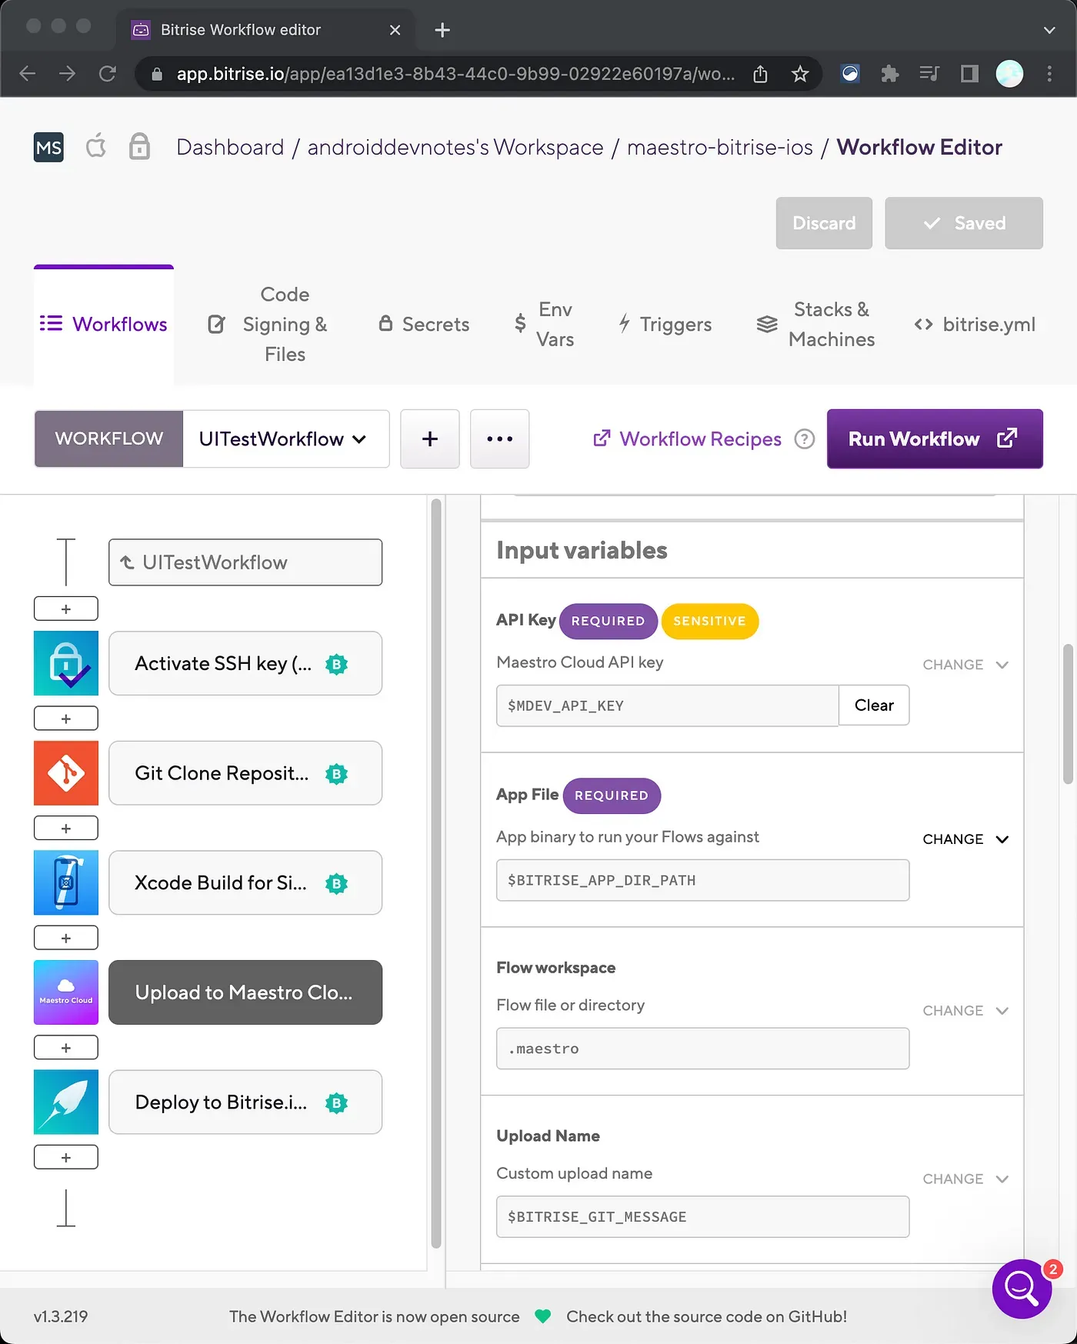Open the bitrise.yml tab
The image size is (1077, 1344).
pos(975,325)
